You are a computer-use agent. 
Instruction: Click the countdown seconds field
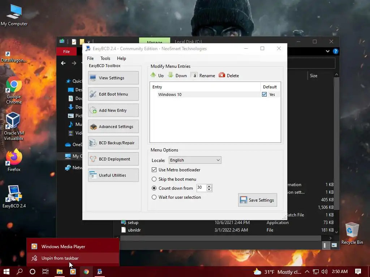click(201, 188)
